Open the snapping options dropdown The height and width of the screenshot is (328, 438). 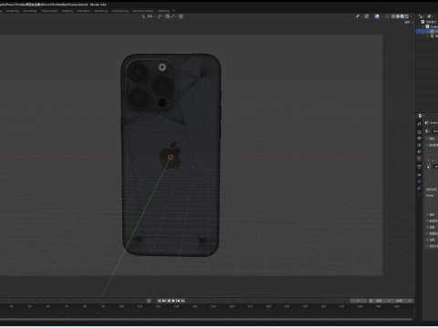pos(173,16)
